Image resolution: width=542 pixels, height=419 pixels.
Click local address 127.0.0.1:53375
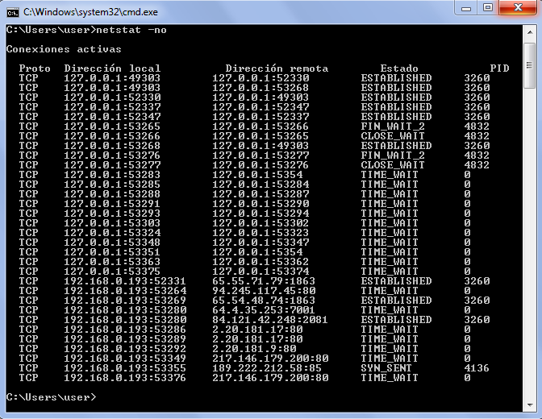click(112, 272)
